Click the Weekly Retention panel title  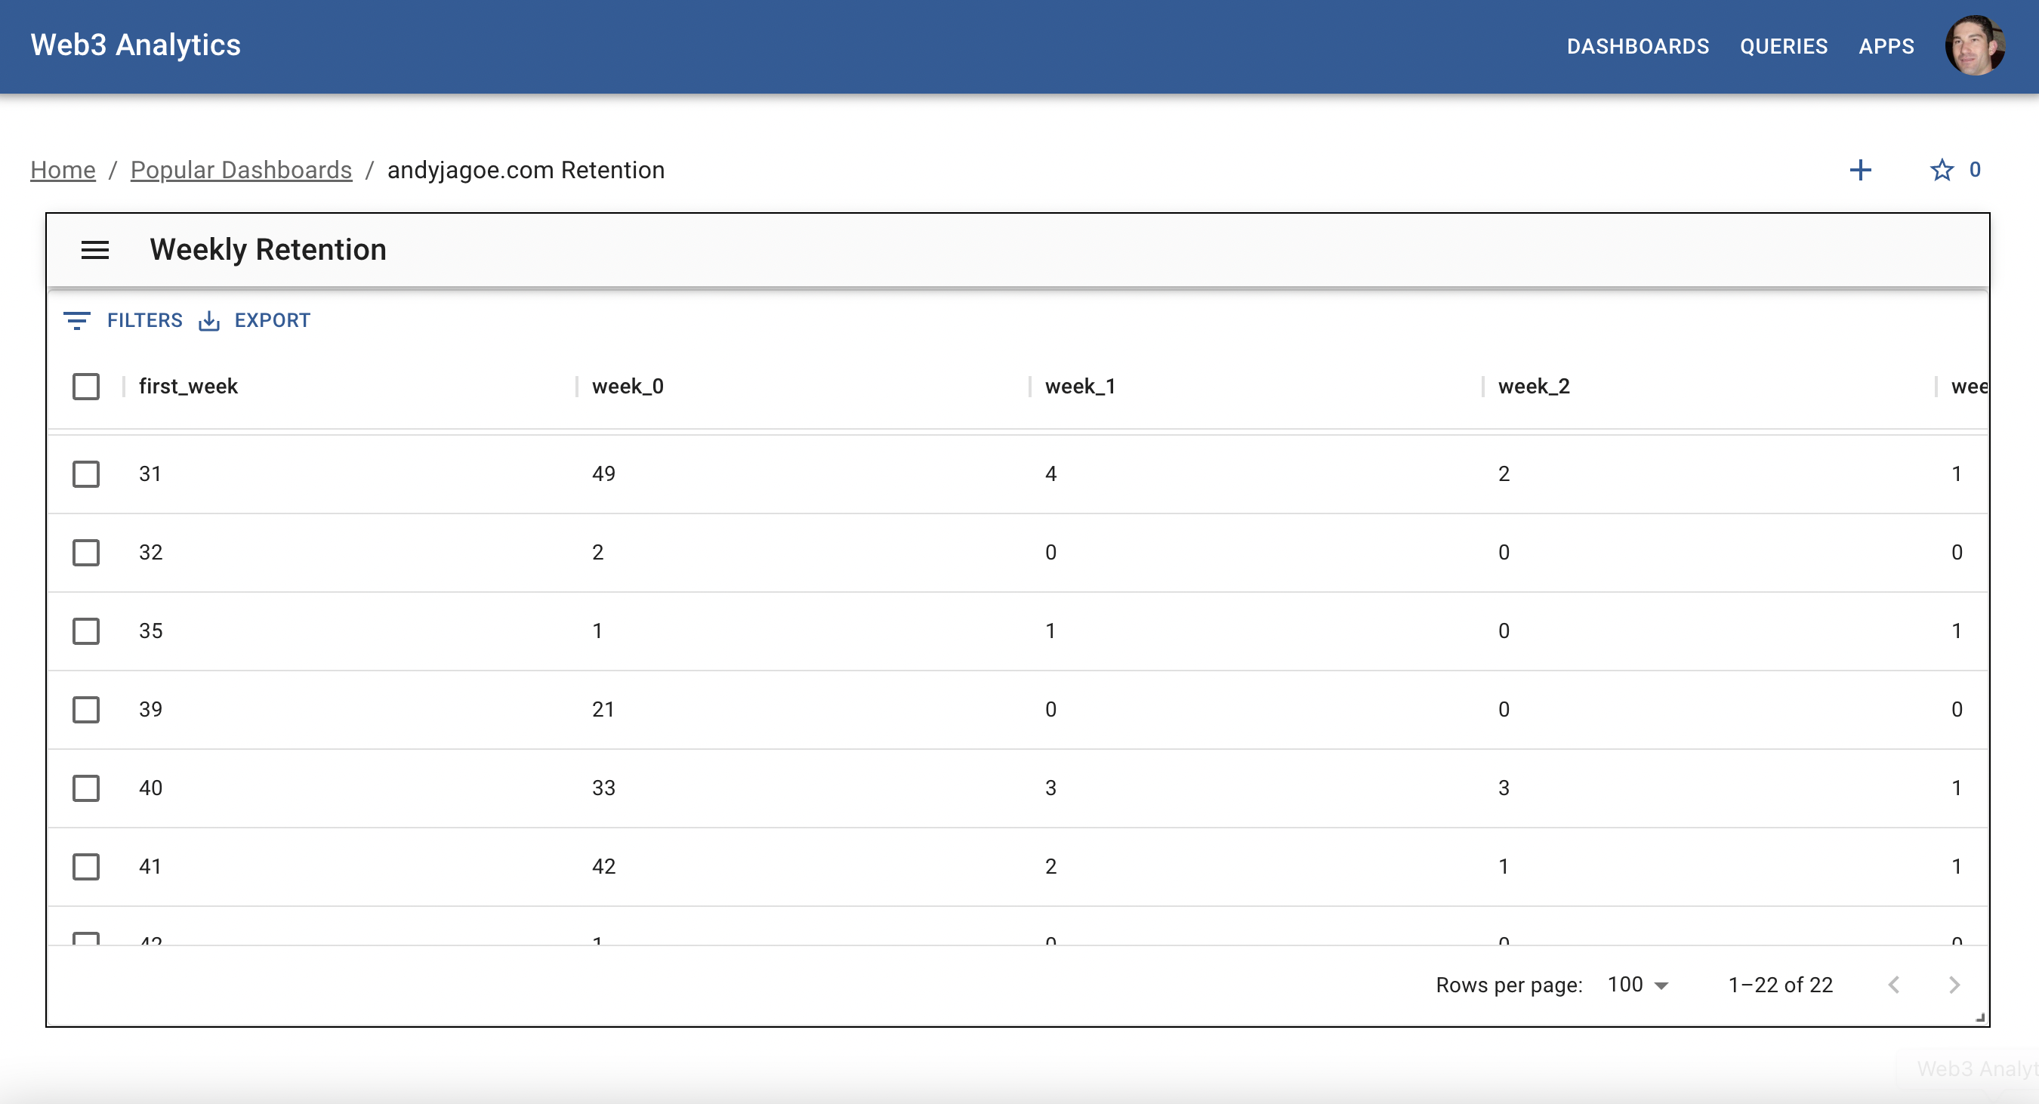pyautogui.click(x=267, y=249)
